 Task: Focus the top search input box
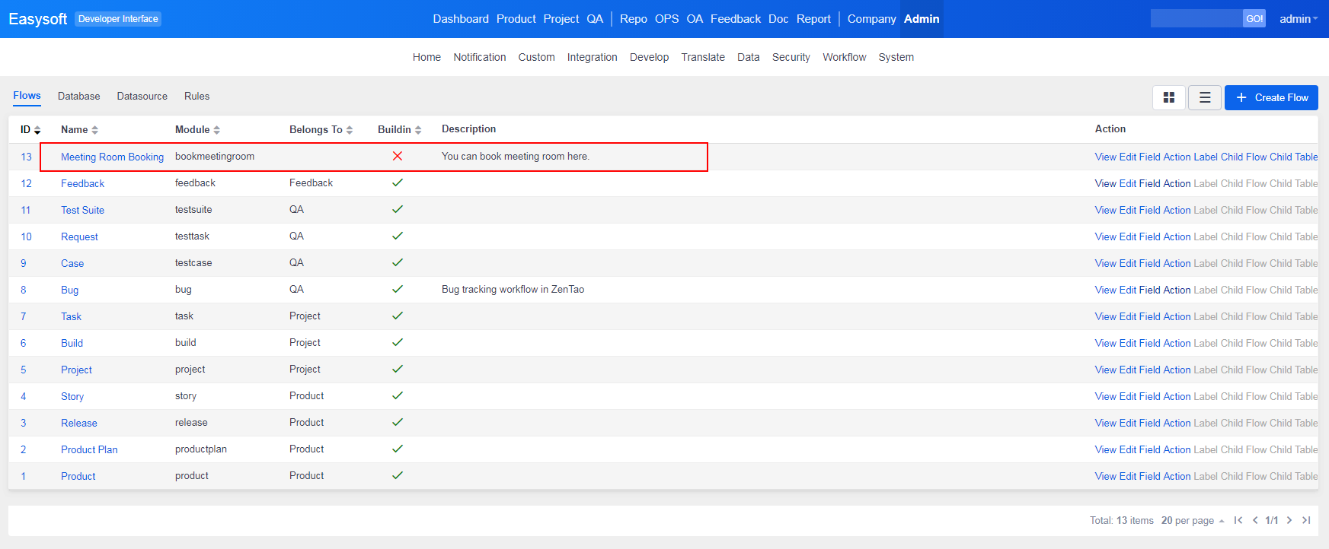(x=1196, y=19)
